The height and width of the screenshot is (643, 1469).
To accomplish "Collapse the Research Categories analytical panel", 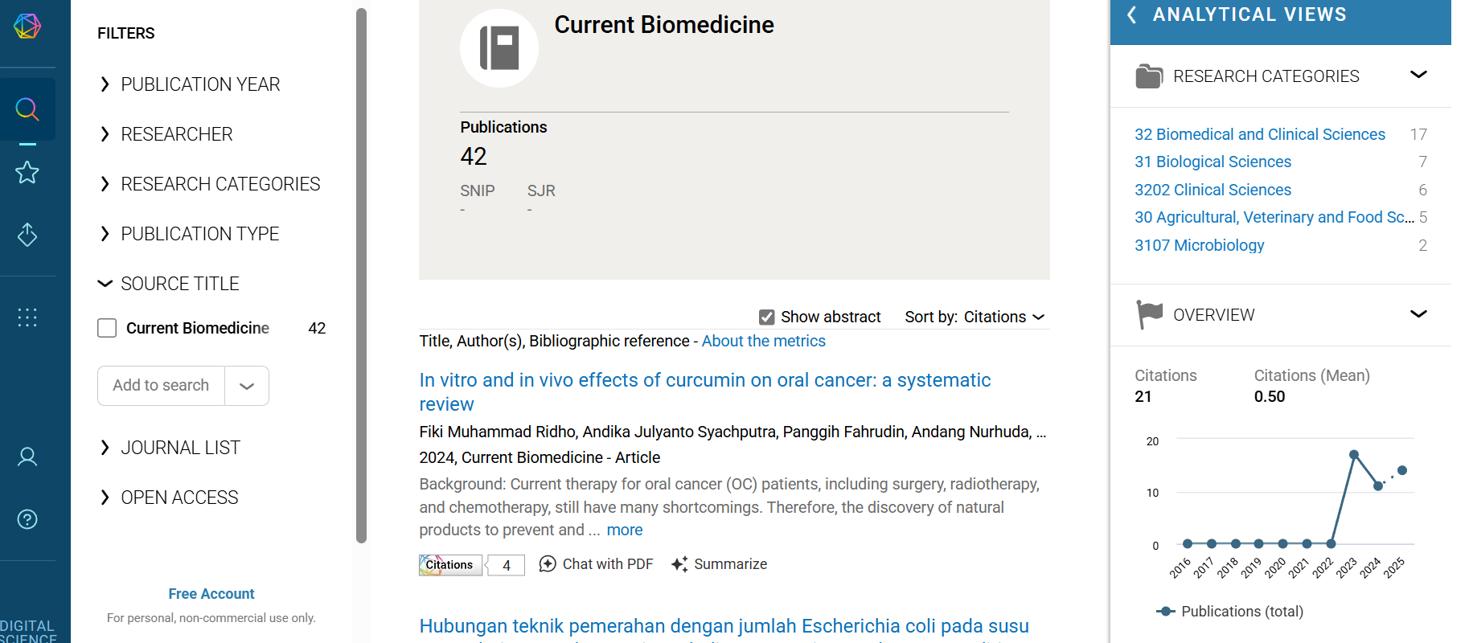I will coord(1418,75).
